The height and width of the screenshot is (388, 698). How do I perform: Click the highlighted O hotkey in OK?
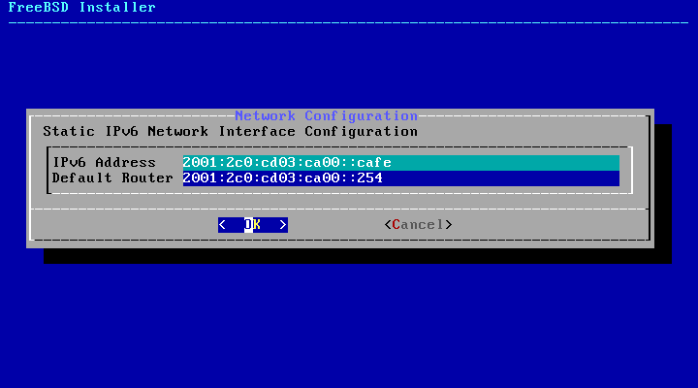pyautogui.click(x=248, y=225)
